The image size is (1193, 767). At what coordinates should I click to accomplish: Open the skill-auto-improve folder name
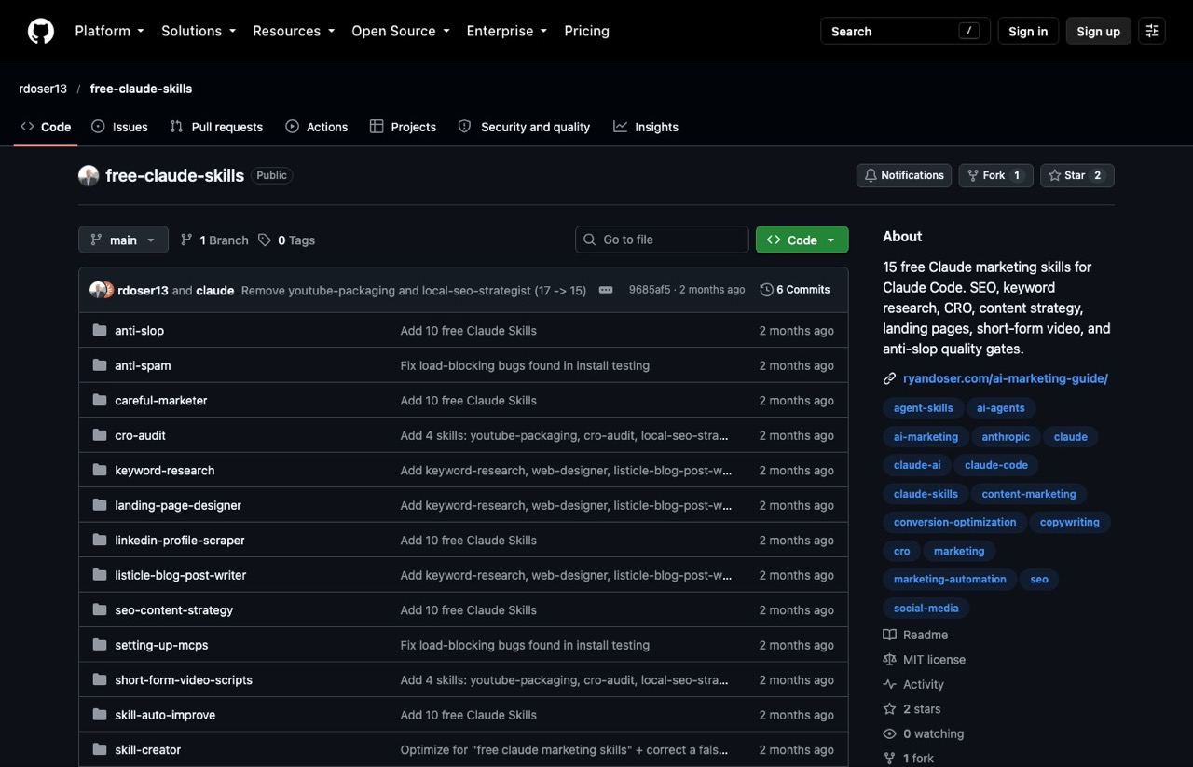(x=165, y=715)
